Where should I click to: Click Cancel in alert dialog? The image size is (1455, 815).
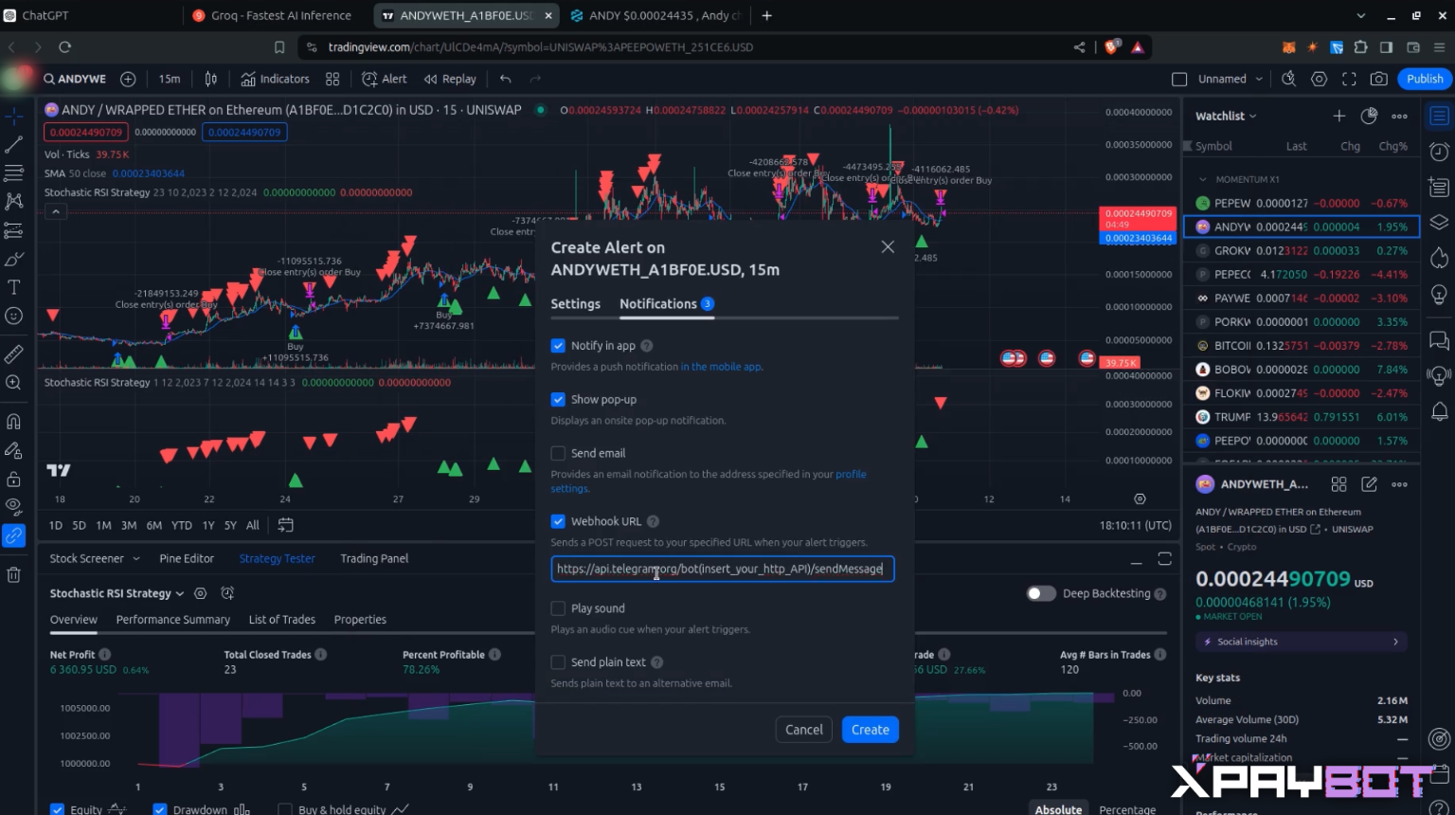[803, 730]
